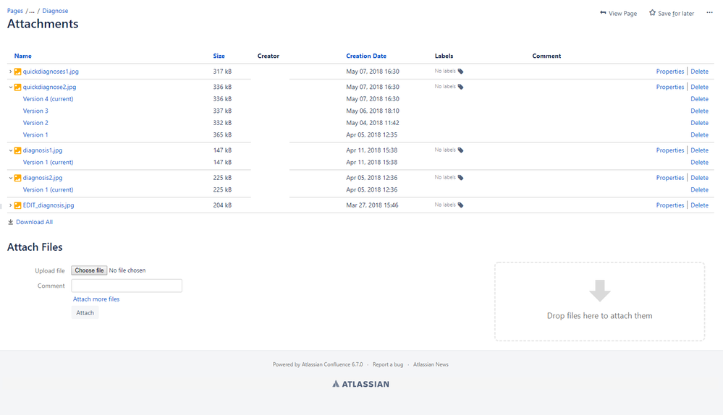This screenshot has height=415, width=723.
Task: Collapse diagnosis1.jpg version list
Action: [x=11, y=150]
